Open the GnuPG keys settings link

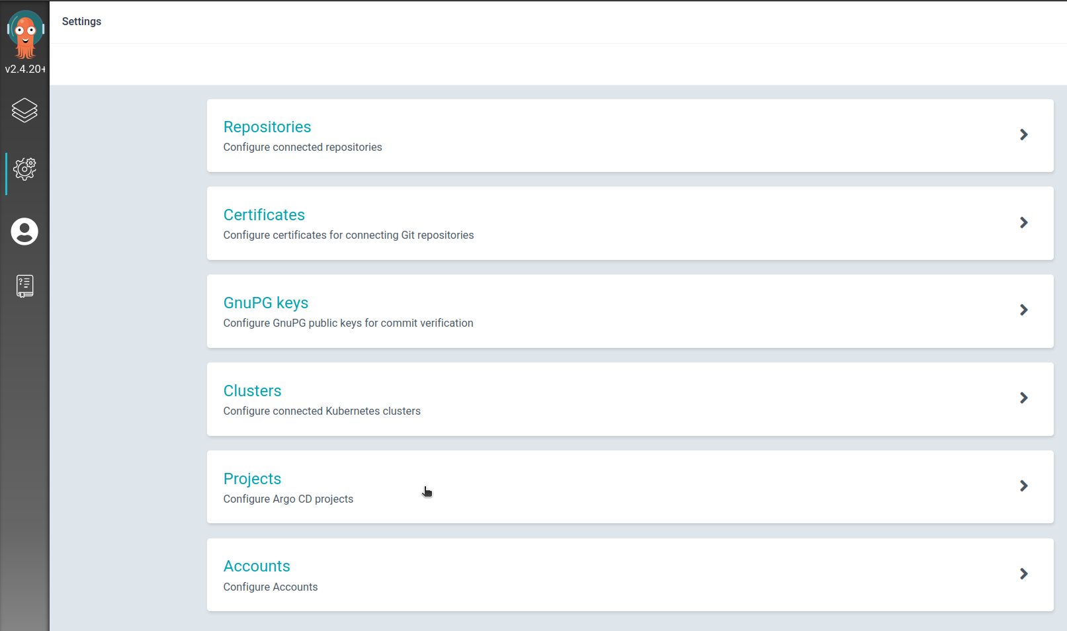point(266,303)
